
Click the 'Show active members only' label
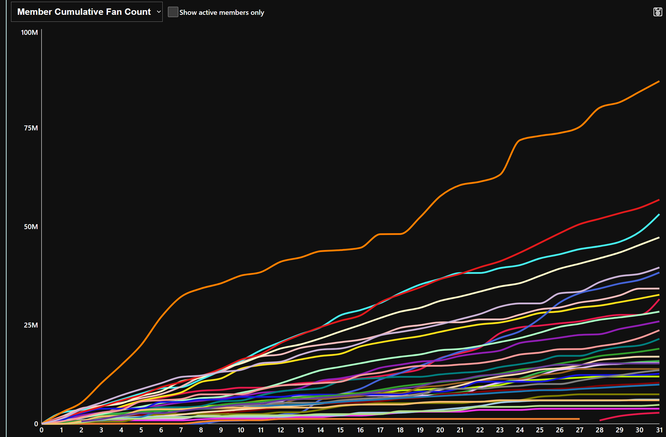[x=222, y=12]
